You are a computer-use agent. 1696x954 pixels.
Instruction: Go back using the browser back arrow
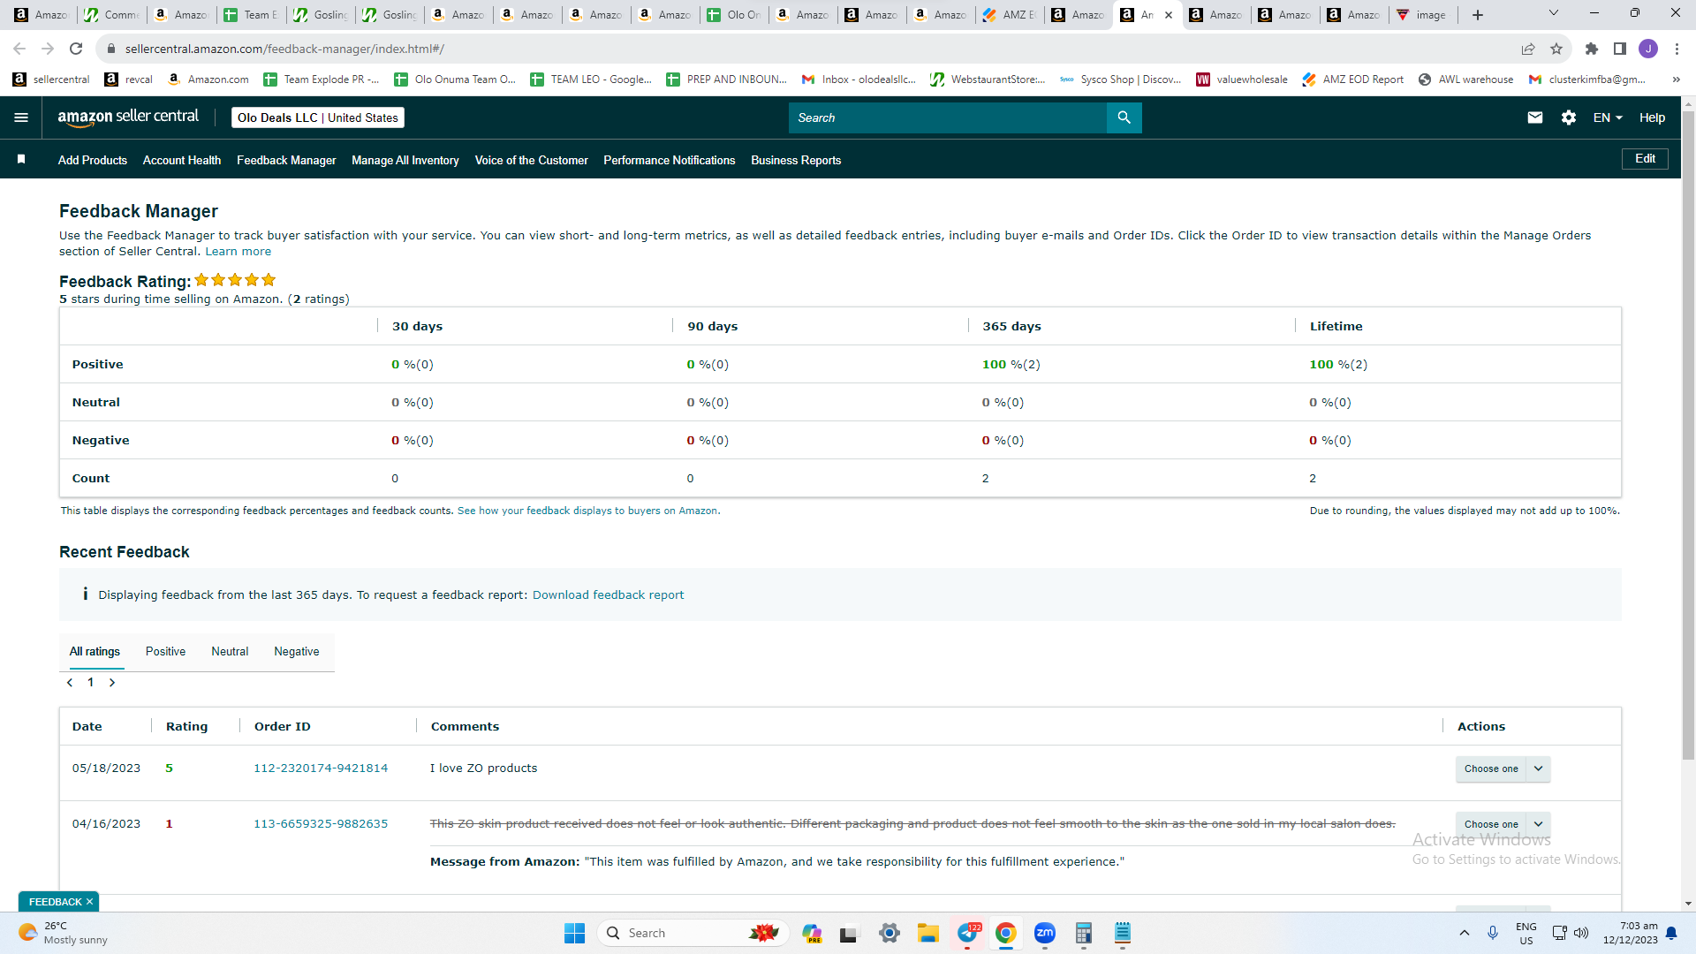[x=19, y=49]
